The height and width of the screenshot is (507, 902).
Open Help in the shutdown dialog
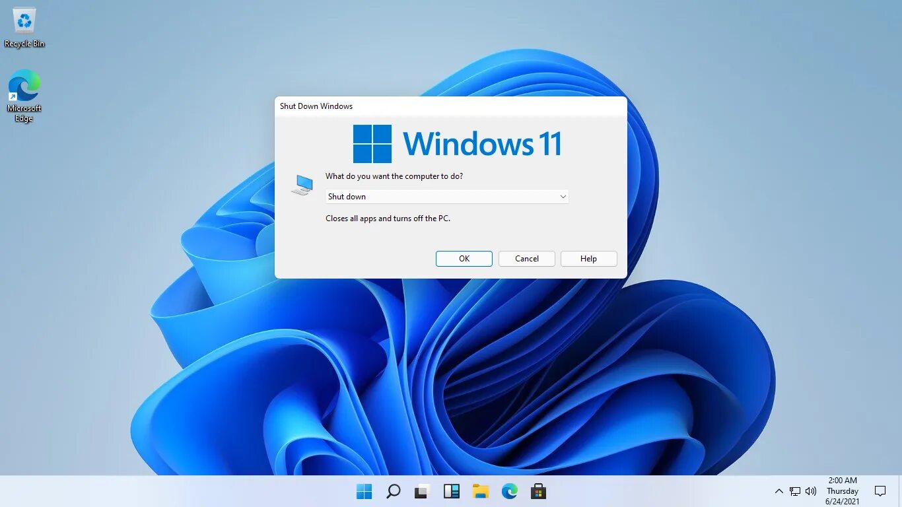[x=589, y=259]
